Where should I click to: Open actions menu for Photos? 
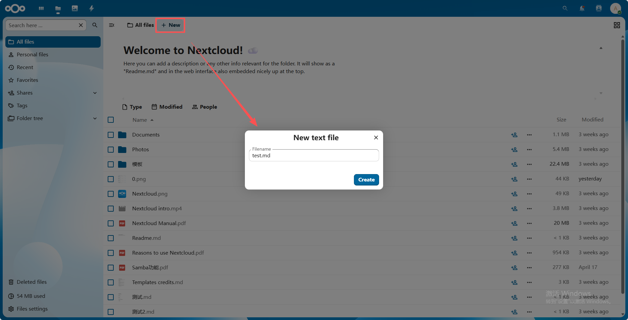[529, 150]
